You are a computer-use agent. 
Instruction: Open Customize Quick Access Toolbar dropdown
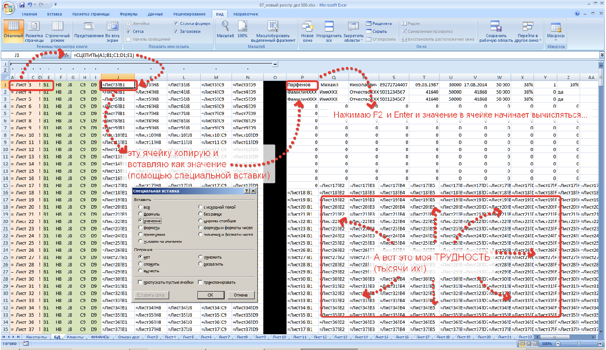coord(55,5)
